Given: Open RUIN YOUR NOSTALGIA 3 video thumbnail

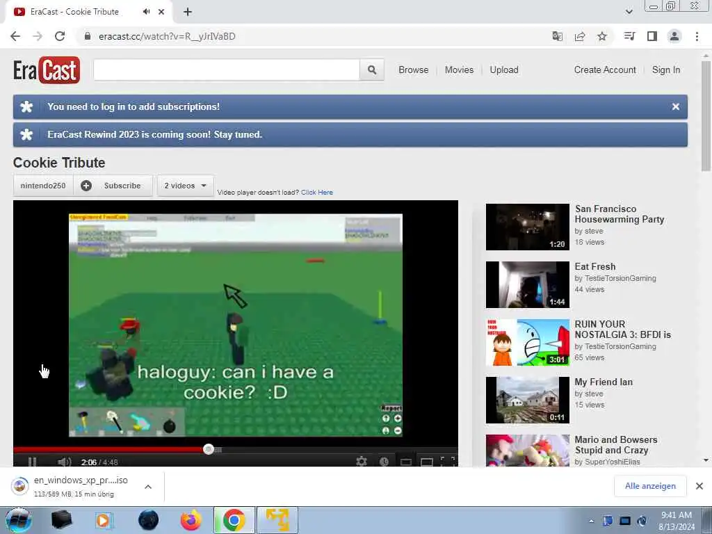Looking at the screenshot, I should tap(528, 342).
